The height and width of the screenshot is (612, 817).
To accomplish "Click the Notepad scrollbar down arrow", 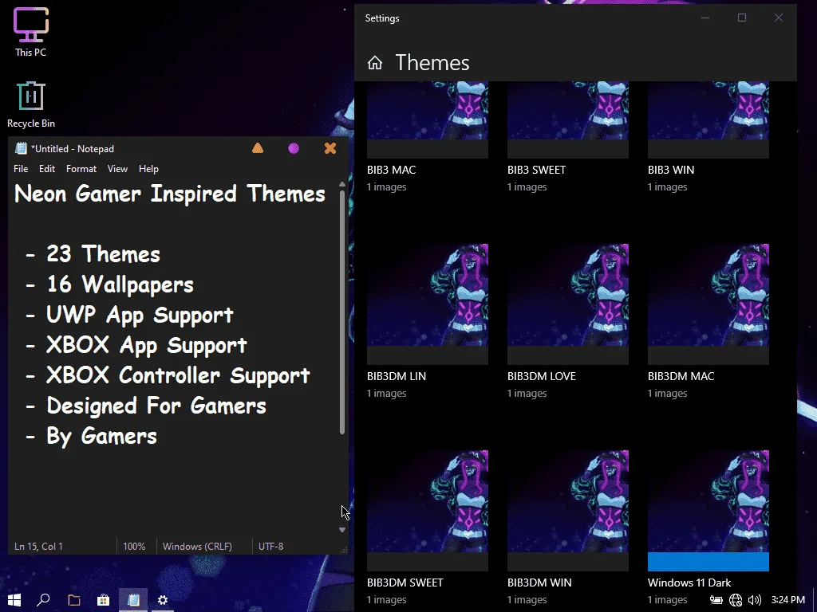I will [x=342, y=530].
